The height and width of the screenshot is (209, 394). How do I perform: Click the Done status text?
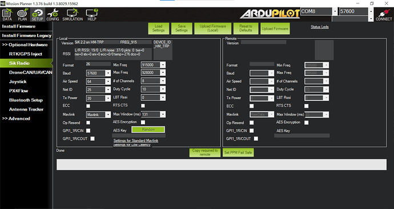(x=61, y=150)
